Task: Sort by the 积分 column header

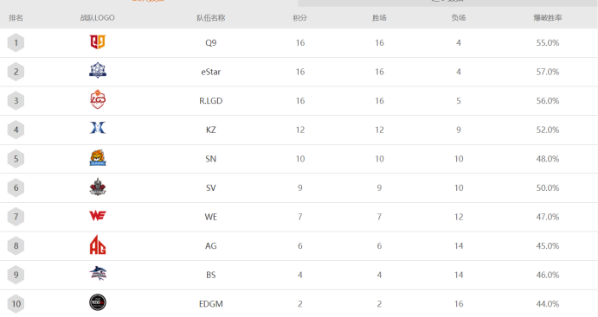Action: (300, 18)
